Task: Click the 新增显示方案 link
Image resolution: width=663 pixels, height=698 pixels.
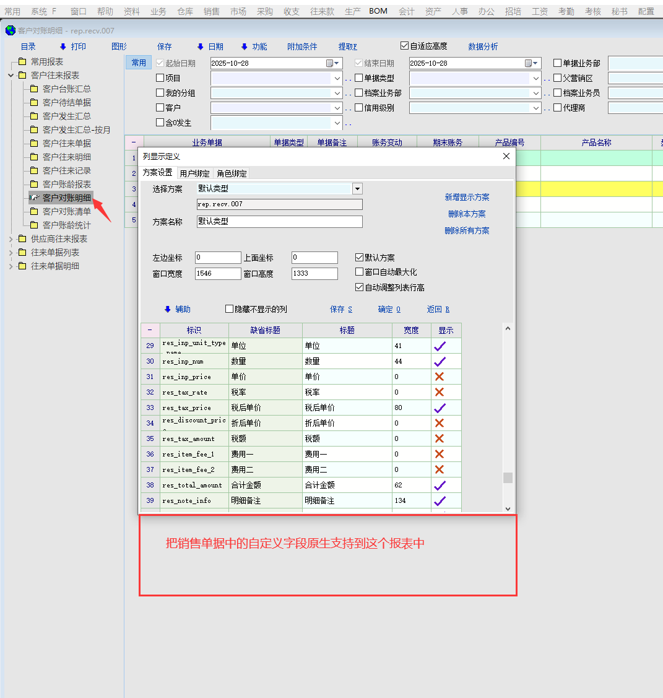Action: pyautogui.click(x=467, y=197)
